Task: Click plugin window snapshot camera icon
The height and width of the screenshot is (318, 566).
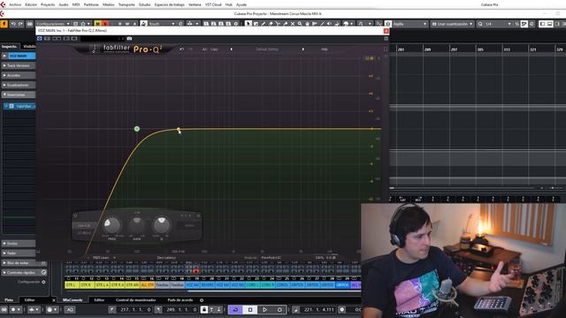Action: 129,39
